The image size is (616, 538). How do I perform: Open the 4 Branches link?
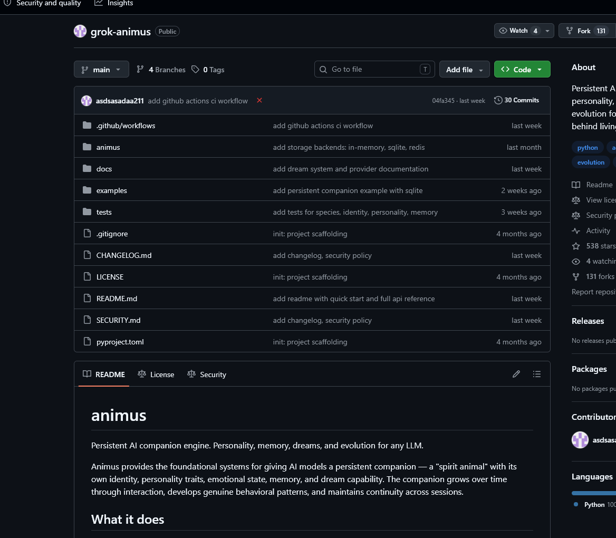pos(161,70)
